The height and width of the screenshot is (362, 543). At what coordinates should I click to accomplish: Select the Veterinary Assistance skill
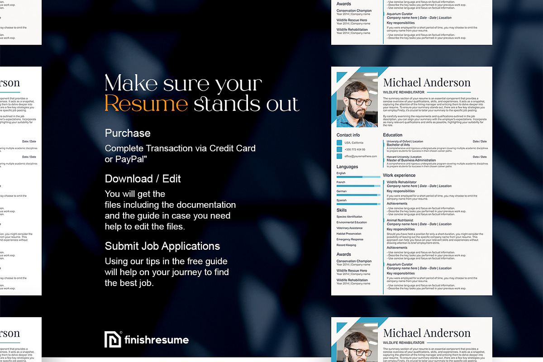pyautogui.click(x=349, y=228)
